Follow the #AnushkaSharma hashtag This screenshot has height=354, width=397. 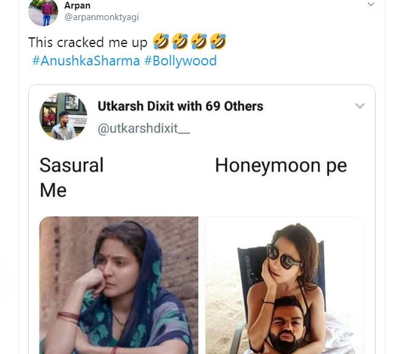[86, 61]
